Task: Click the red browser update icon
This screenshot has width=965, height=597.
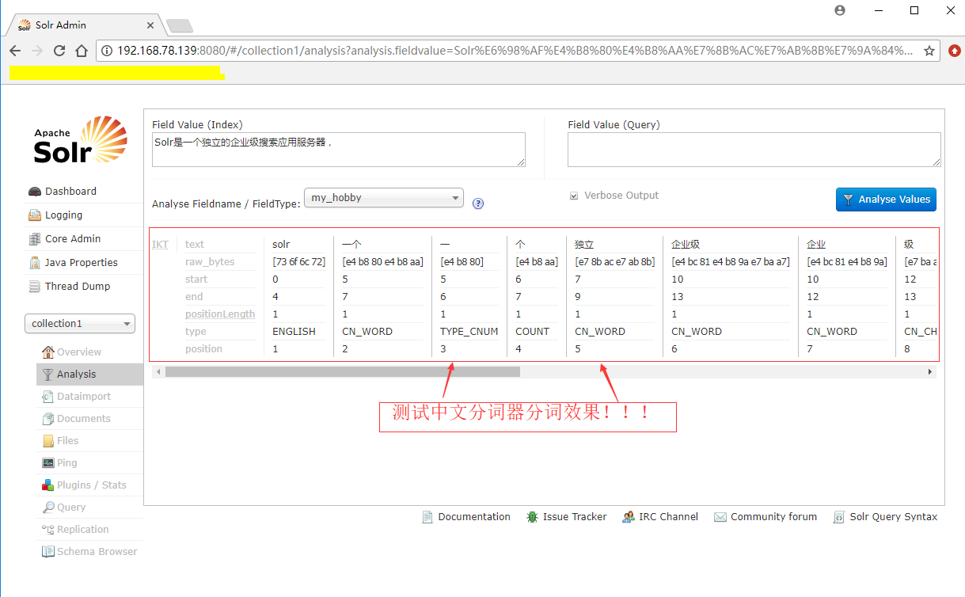Action: coord(955,51)
